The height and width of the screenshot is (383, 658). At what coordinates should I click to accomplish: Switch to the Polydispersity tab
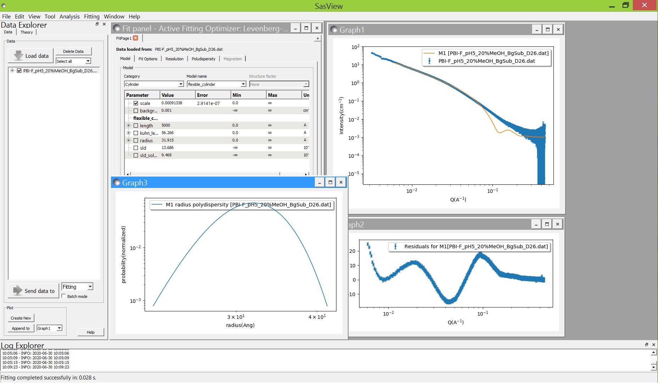tap(203, 59)
